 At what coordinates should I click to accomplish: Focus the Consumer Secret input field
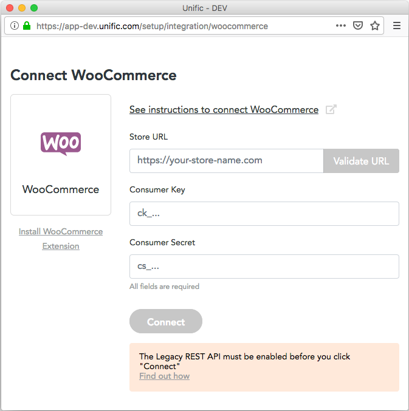(264, 267)
